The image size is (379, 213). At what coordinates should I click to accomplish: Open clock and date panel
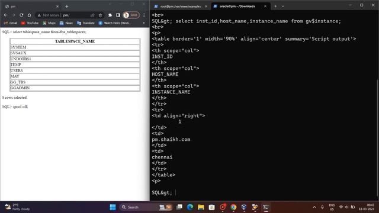tap(367, 207)
